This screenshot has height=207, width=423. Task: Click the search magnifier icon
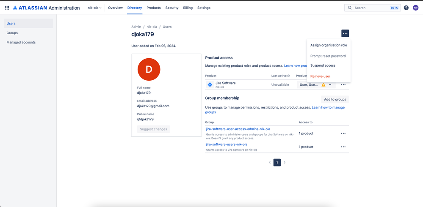click(350, 8)
